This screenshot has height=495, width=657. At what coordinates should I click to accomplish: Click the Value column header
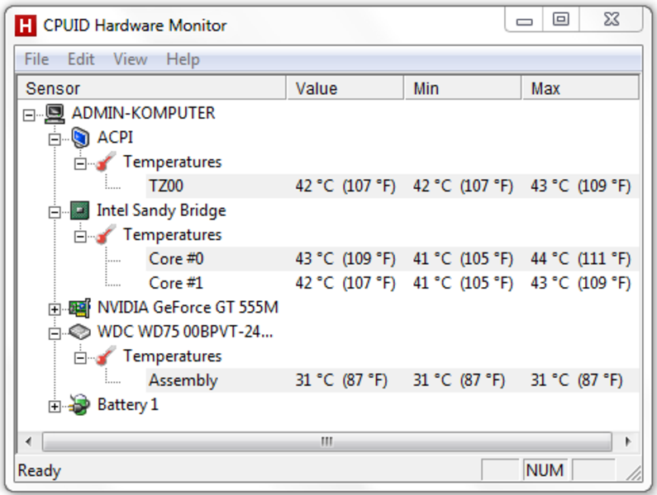[x=345, y=88]
